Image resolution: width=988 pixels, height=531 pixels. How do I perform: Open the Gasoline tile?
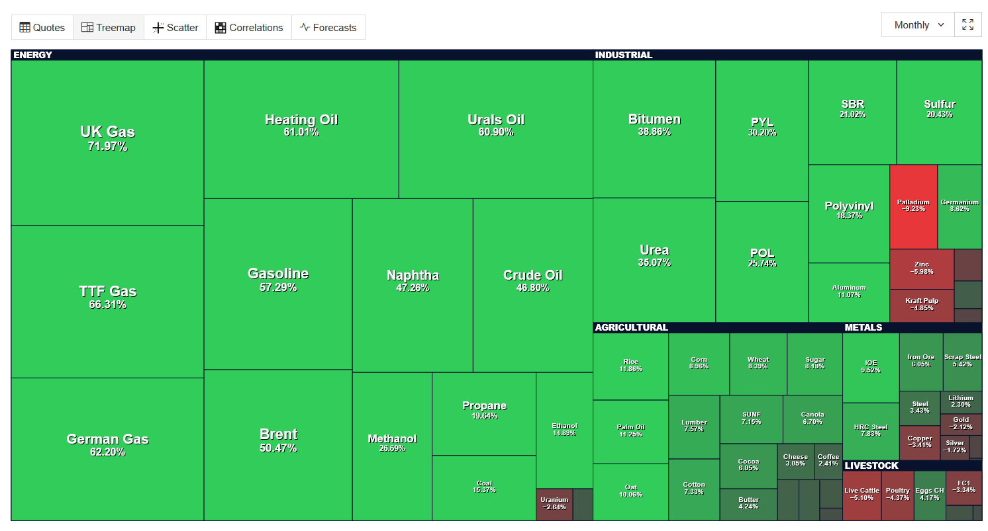point(278,284)
